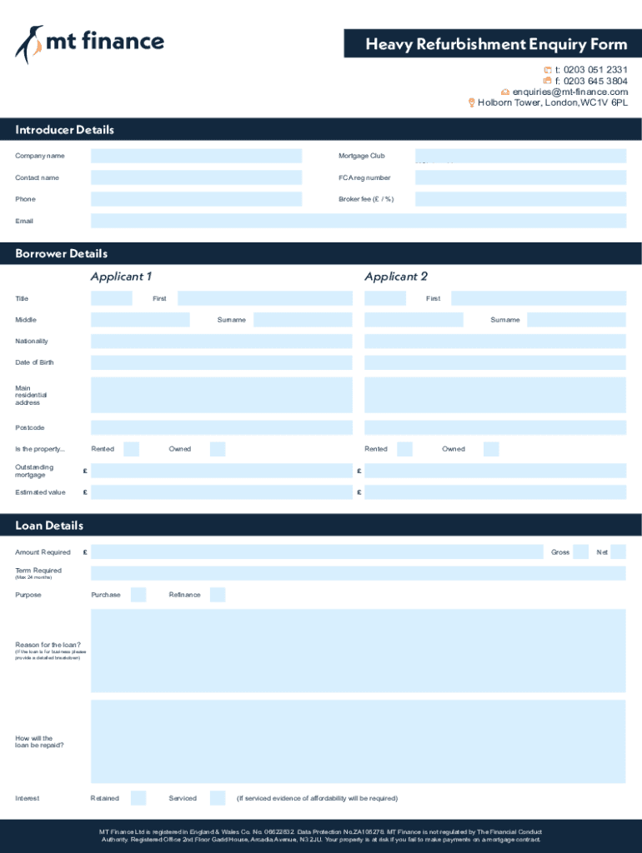Select Purchase as loan purpose

point(138,595)
